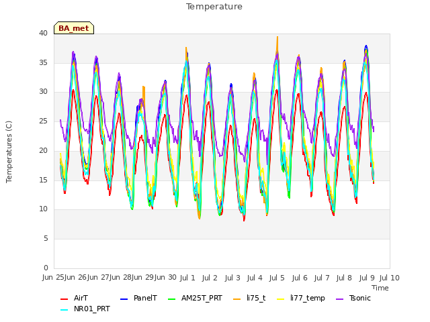Click the 5 y-axis tick label
The height and width of the screenshot is (322, 430).
point(46,239)
